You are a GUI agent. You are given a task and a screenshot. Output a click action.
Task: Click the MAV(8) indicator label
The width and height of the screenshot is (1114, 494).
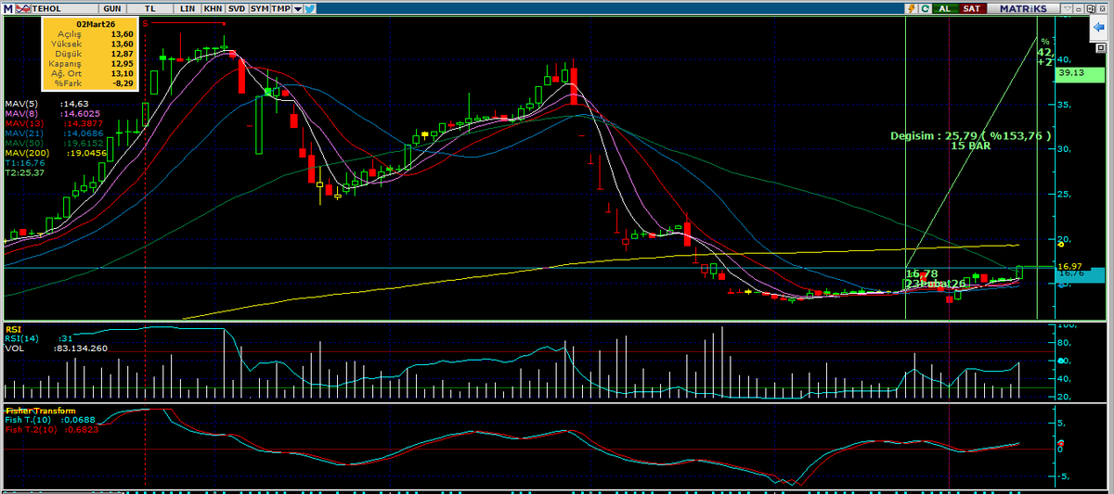tap(20, 113)
